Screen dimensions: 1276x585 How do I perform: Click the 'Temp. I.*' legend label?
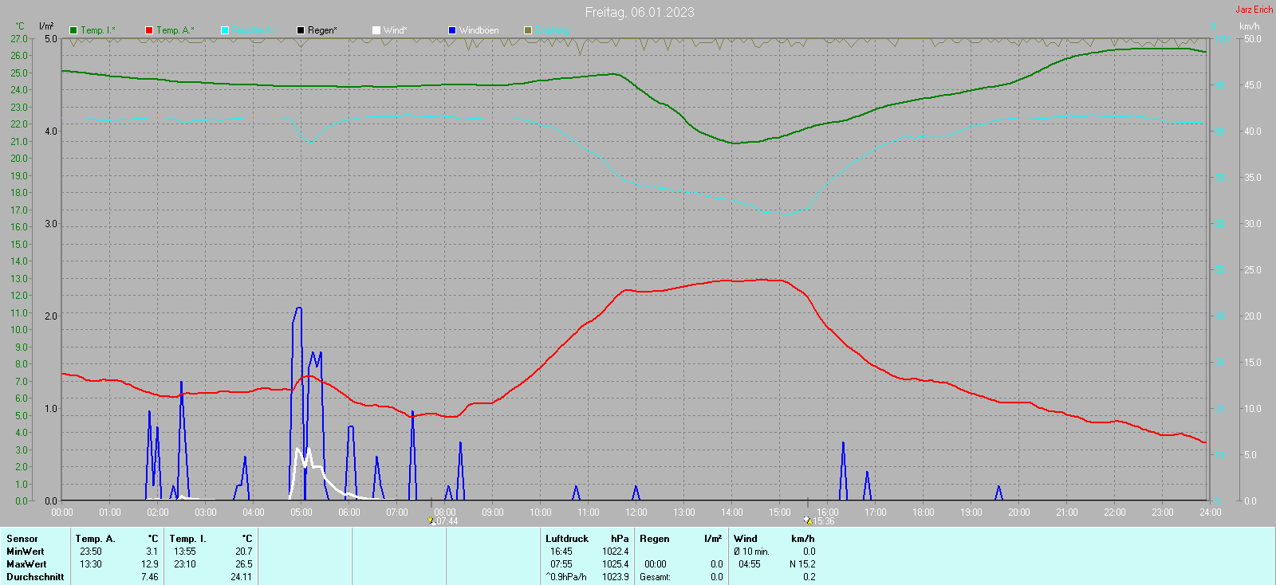tap(98, 30)
